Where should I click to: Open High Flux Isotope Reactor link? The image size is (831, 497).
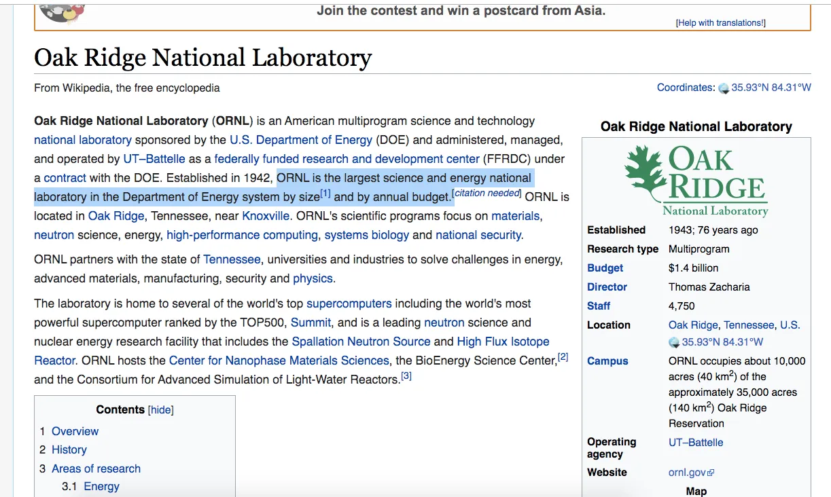[503, 342]
